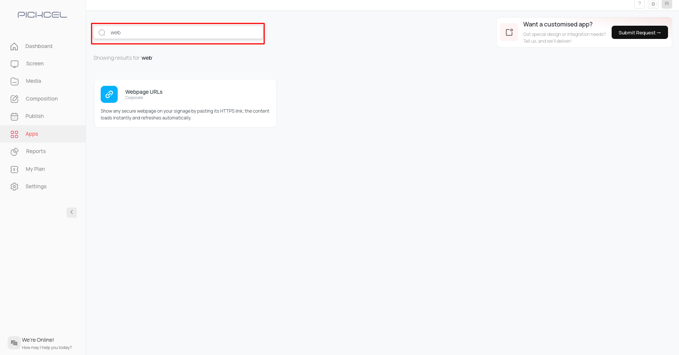Viewport: 679px width, 355px height.
Task: Open the notifications bell
Action: click(653, 4)
